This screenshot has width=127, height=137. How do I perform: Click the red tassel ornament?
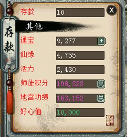10,102
